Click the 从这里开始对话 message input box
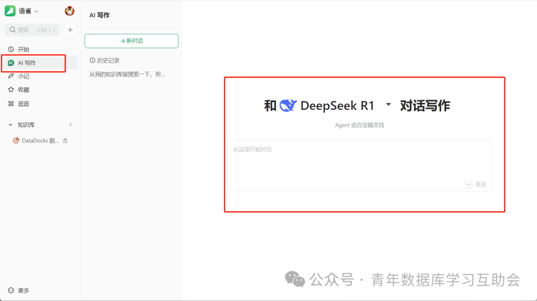 [359, 166]
